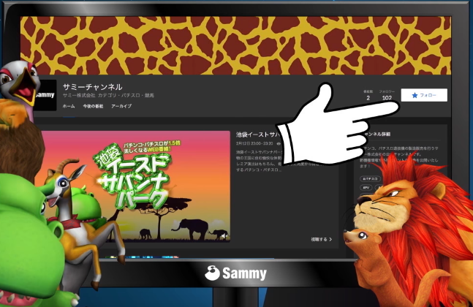Select the #パチスロ tag chip
The height and width of the screenshot is (307, 473).
[x=370, y=179]
